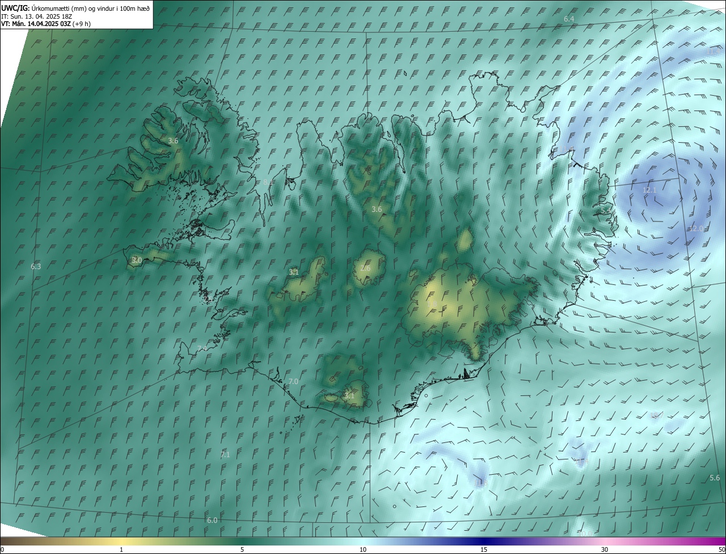This screenshot has width=726, height=554.
Task: Click the 5.6 value near the right edge
Action: click(715, 478)
